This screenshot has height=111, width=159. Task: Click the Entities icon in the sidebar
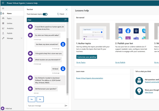tap(3, 23)
